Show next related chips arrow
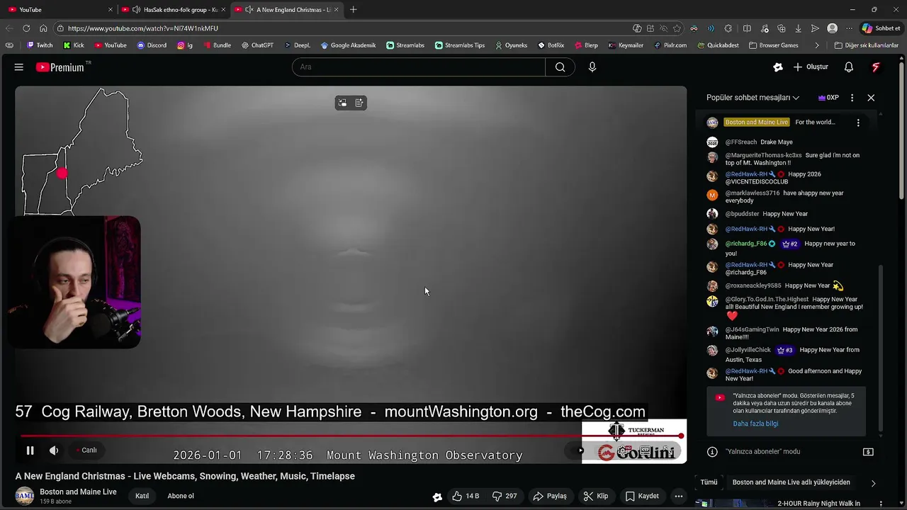 [x=873, y=483]
